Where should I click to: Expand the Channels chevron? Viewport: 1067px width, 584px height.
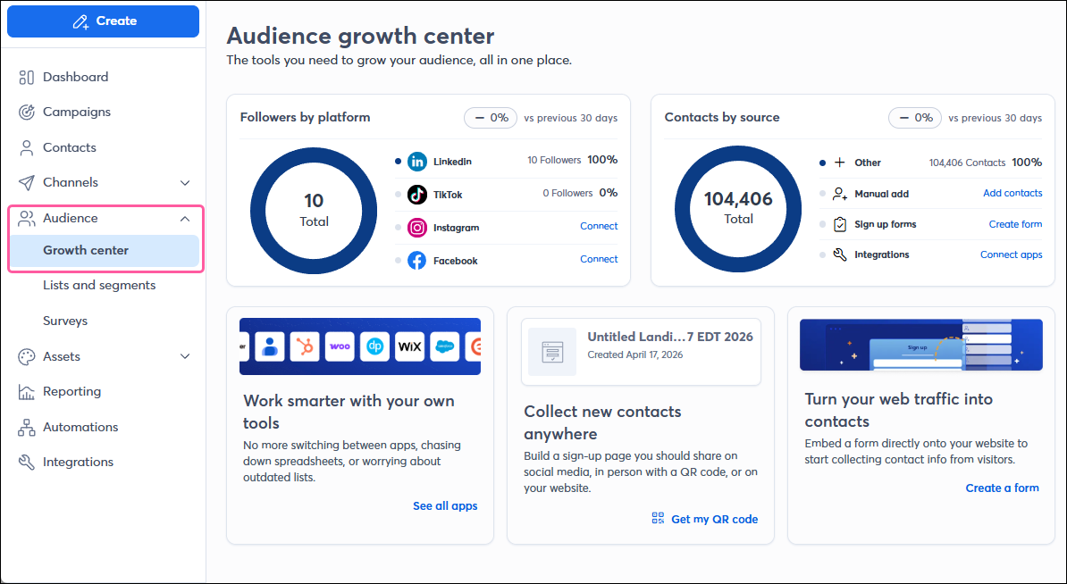185,183
